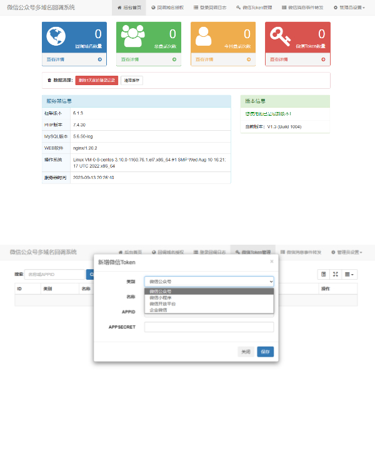Click the fullscreen icon in the table toolbar

coord(336,274)
